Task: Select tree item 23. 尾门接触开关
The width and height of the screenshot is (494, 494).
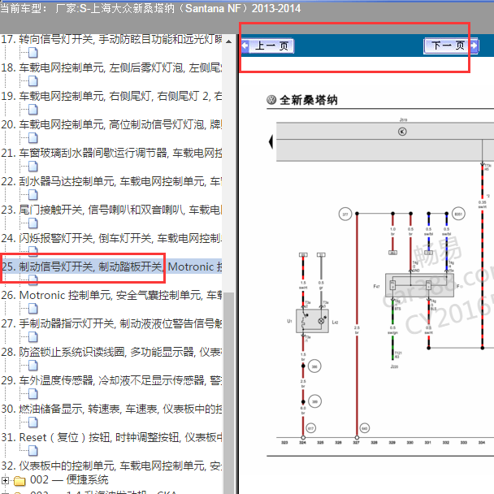Action: (x=111, y=210)
